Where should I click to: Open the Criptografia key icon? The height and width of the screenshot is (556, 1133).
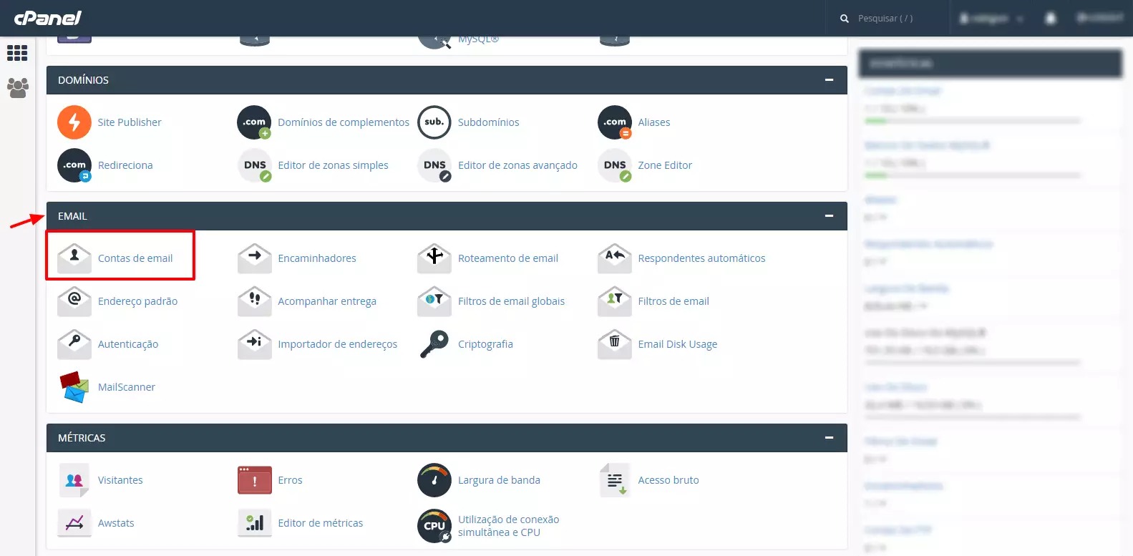tap(434, 344)
